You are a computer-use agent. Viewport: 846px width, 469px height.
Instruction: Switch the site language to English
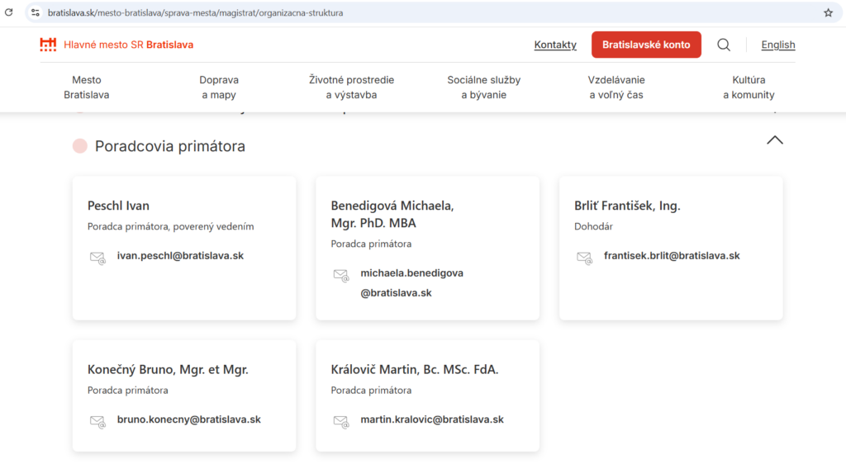click(x=777, y=45)
